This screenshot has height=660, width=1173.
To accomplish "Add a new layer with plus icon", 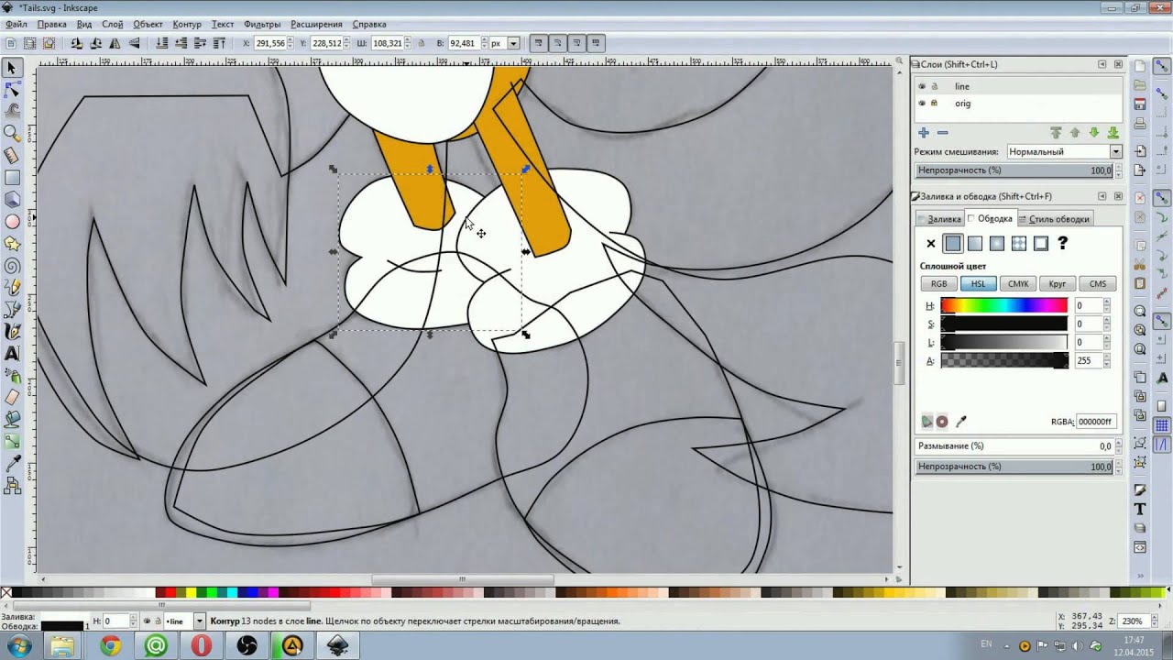I will tap(924, 133).
